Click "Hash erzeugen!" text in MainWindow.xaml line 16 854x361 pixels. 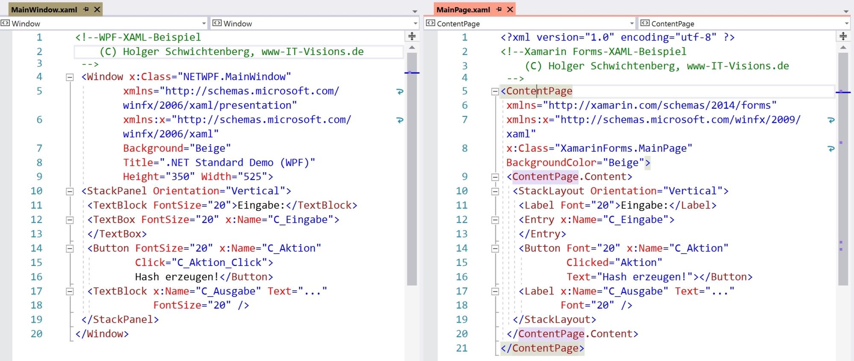pyautogui.click(x=177, y=277)
